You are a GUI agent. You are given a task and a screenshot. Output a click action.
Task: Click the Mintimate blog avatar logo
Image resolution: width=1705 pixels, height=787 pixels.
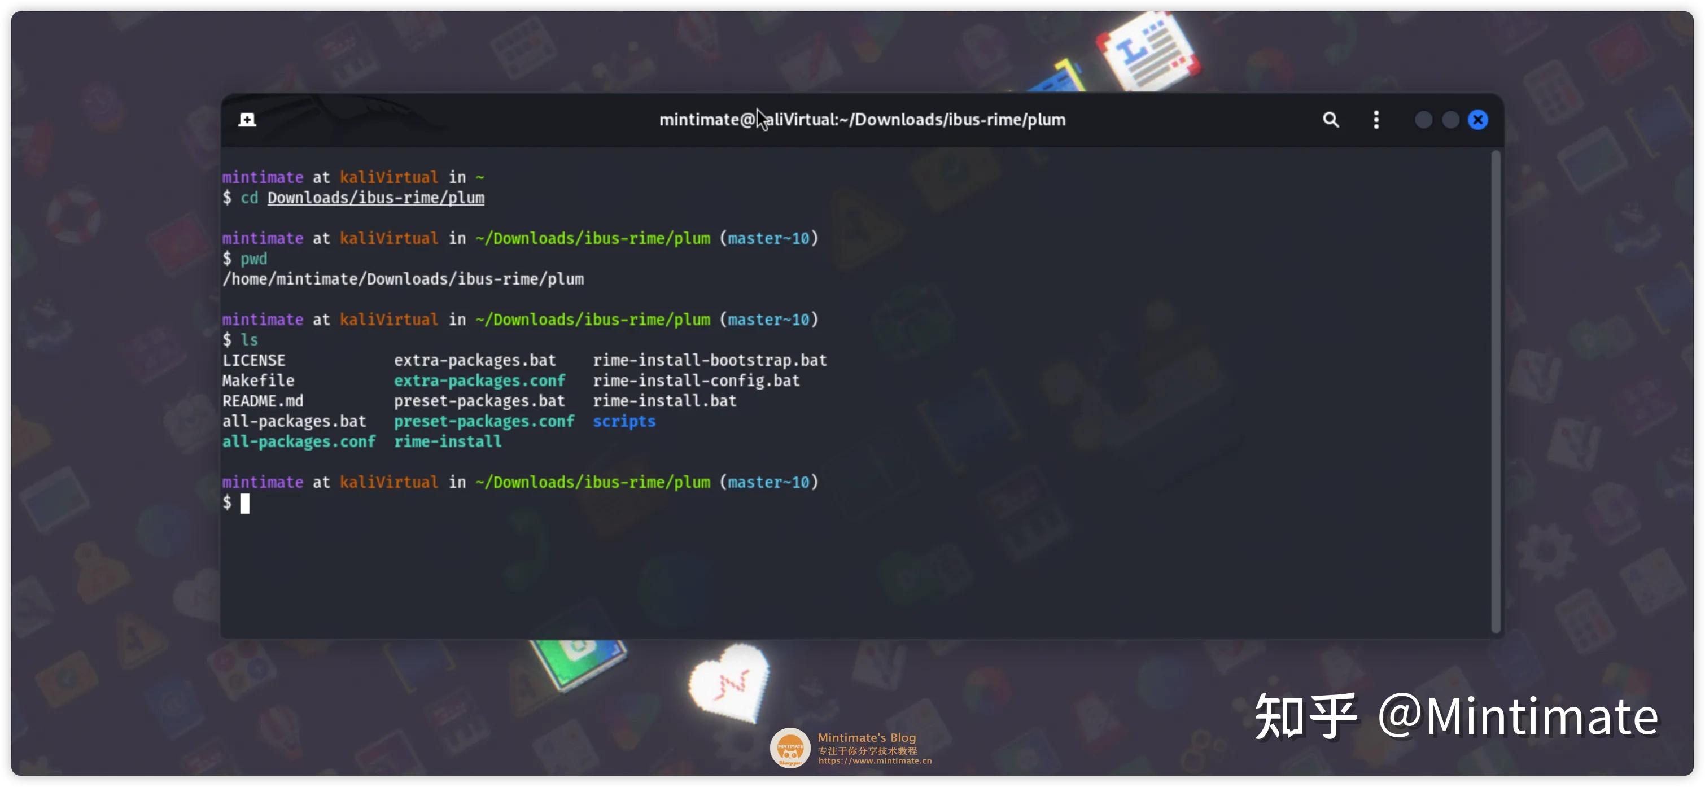coord(790,748)
